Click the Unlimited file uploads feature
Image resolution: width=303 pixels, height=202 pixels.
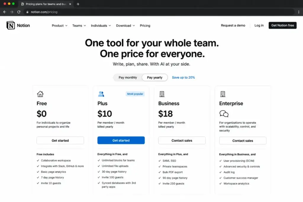click(115, 166)
